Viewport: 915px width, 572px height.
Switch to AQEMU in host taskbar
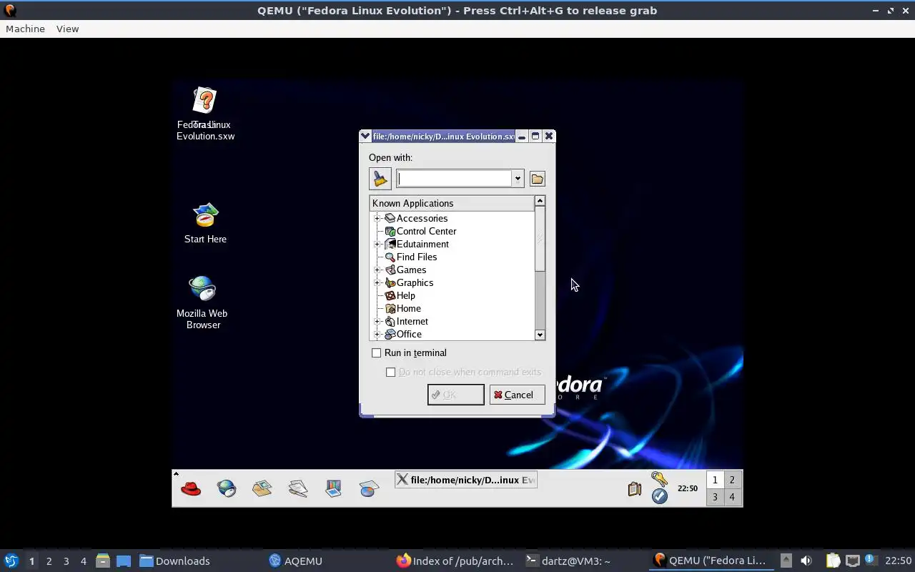(296, 561)
